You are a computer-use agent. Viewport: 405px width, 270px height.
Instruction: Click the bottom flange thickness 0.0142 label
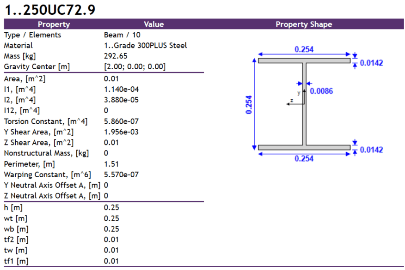point(371,150)
